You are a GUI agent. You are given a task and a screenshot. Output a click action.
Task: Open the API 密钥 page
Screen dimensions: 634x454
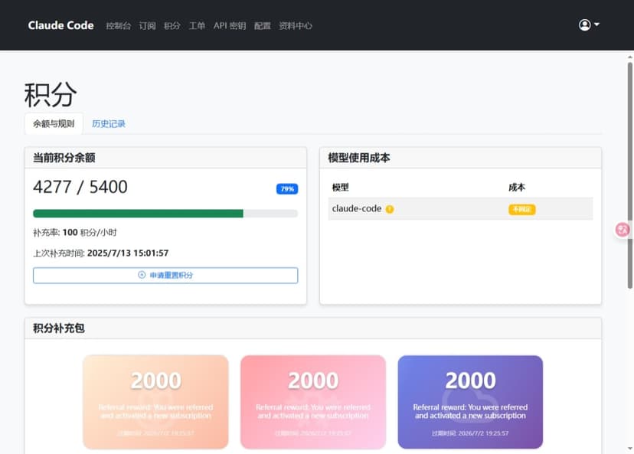click(229, 25)
